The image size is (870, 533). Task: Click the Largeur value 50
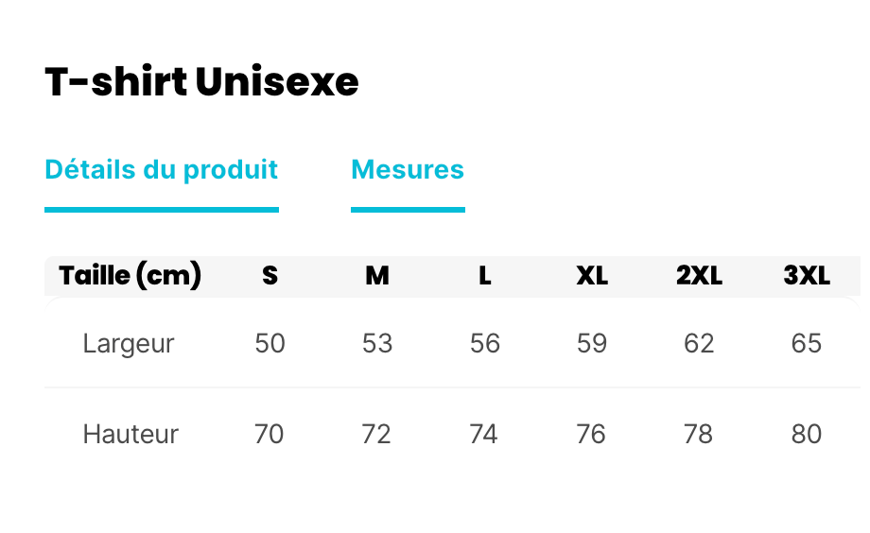270,343
